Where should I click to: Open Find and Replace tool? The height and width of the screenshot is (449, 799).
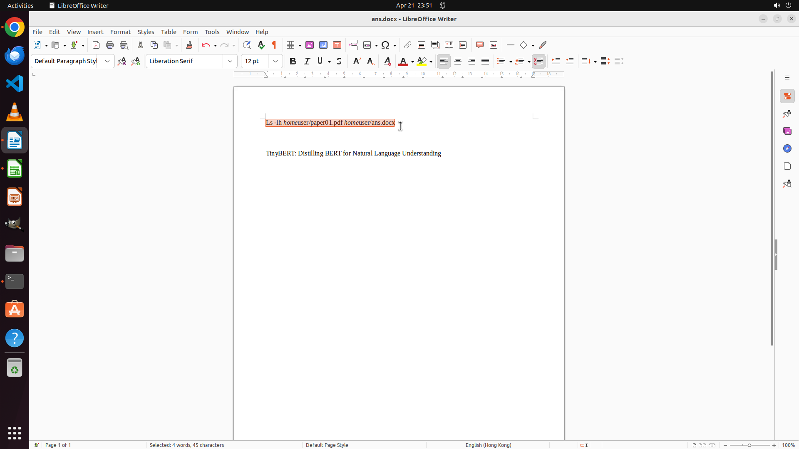click(x=247, y=45)
